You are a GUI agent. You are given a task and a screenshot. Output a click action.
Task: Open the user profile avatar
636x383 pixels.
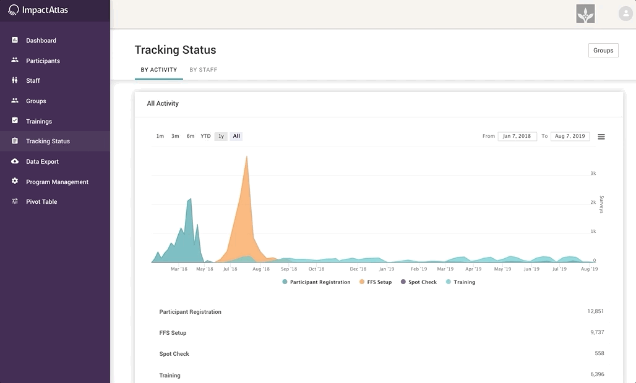[x=625, y=14]
